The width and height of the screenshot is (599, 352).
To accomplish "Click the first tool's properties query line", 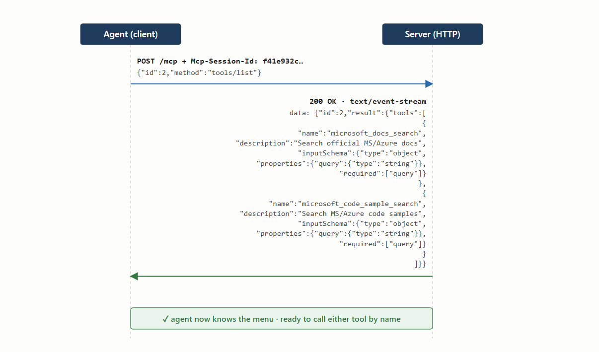I will pyautogui.click(x=341, y=163).
